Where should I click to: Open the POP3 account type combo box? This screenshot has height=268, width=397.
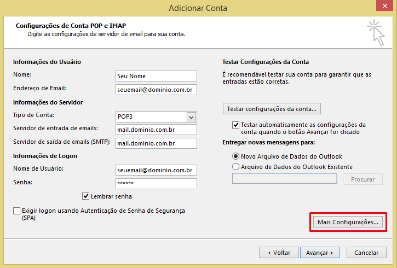tap(156, 117)
